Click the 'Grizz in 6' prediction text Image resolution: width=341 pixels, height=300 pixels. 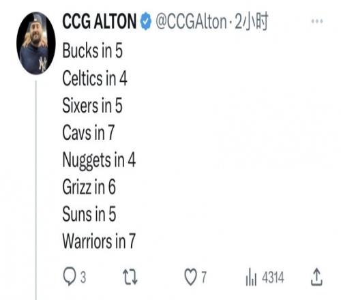pos(89,187)
